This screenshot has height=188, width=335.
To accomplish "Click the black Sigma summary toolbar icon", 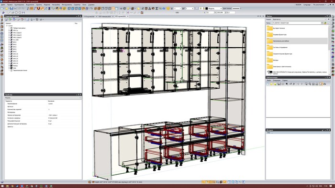I will click(x=157, y=9).
